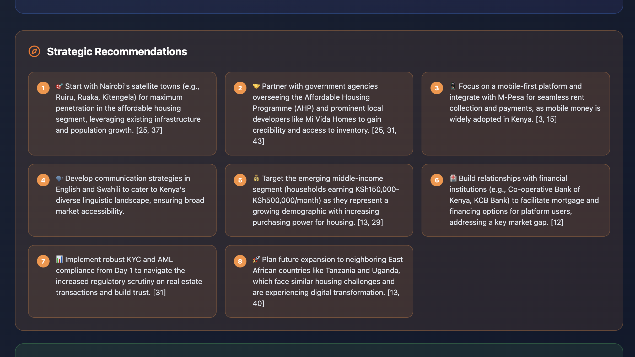
Task: Click the orange number 4 badge
Action: pos(43,180)
